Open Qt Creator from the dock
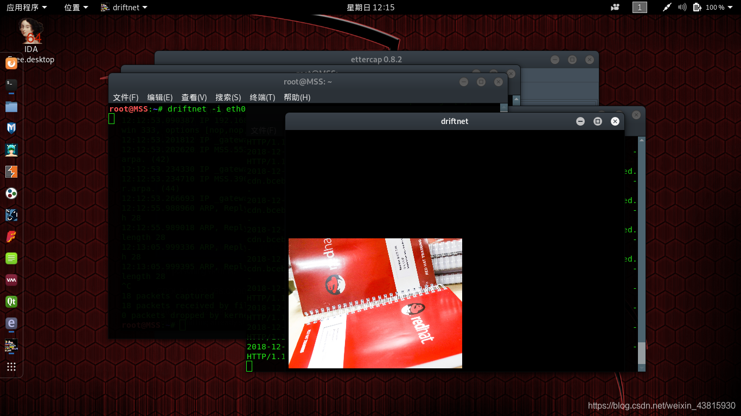The width and height of the screenshot is (741, 416). (x=11, y=302)
